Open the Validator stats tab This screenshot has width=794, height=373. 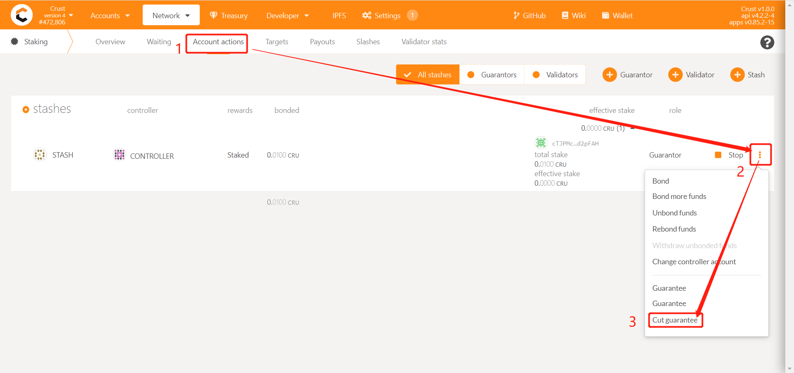point(424,42)
